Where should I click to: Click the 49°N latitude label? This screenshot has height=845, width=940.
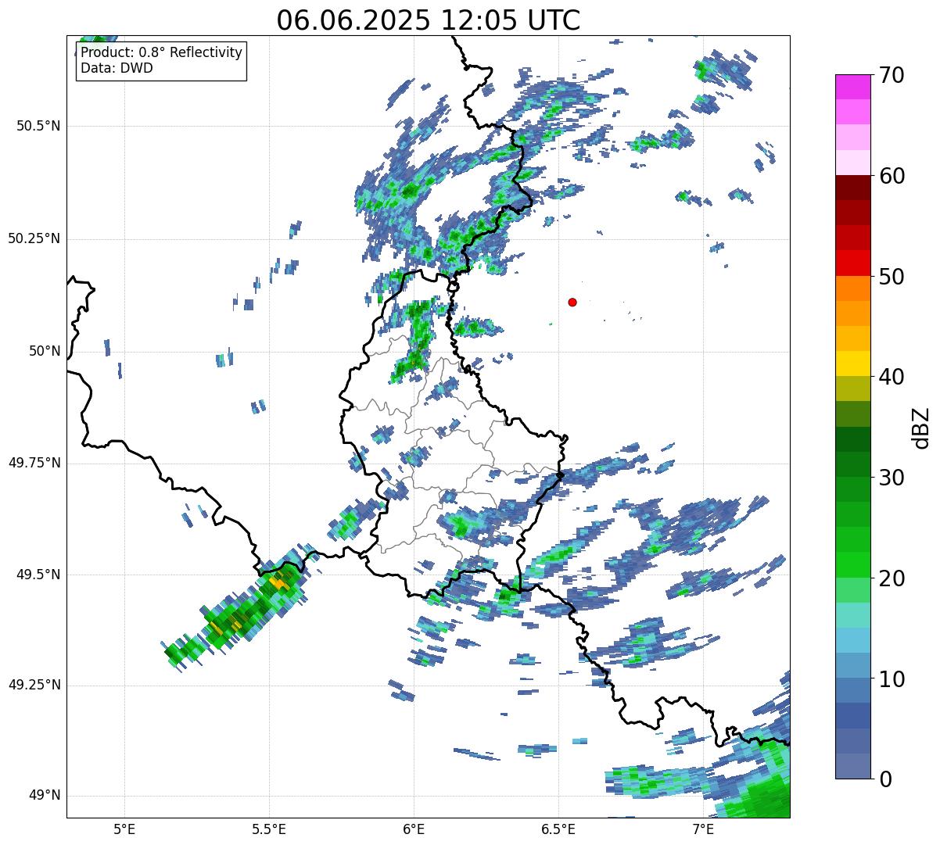click(x=45, y=796)
